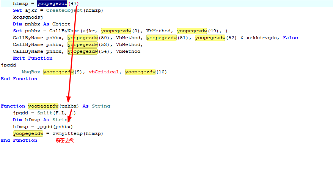The height and width of the screenshot is (171, 333).
Task: Click the CreateObject function call
Action: 64,10
